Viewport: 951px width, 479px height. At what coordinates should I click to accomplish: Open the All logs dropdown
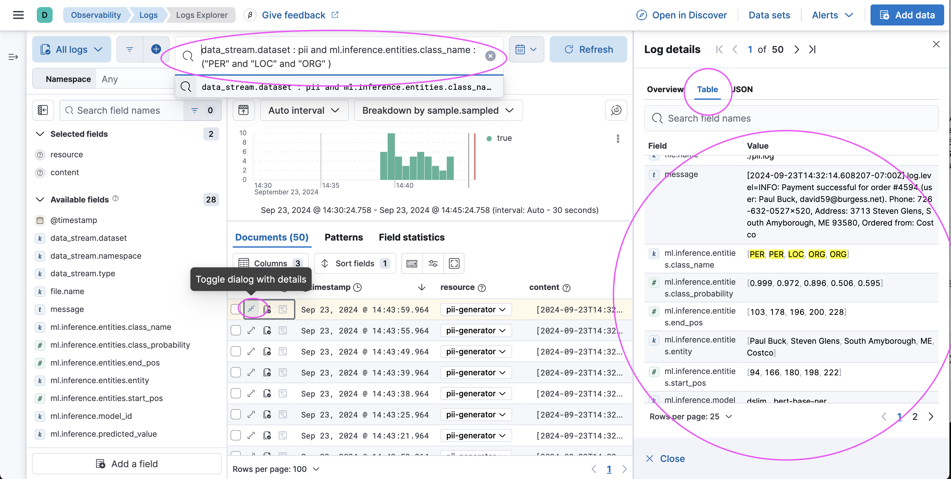[71, 49]
